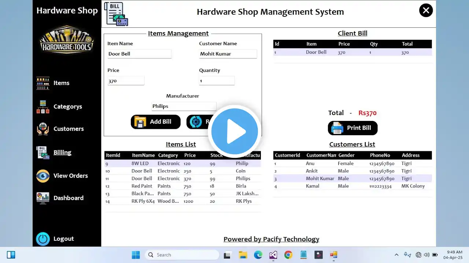Go to Items in the sidebar
This screenshot has height=263, width=469.
[x=61, y=83]
